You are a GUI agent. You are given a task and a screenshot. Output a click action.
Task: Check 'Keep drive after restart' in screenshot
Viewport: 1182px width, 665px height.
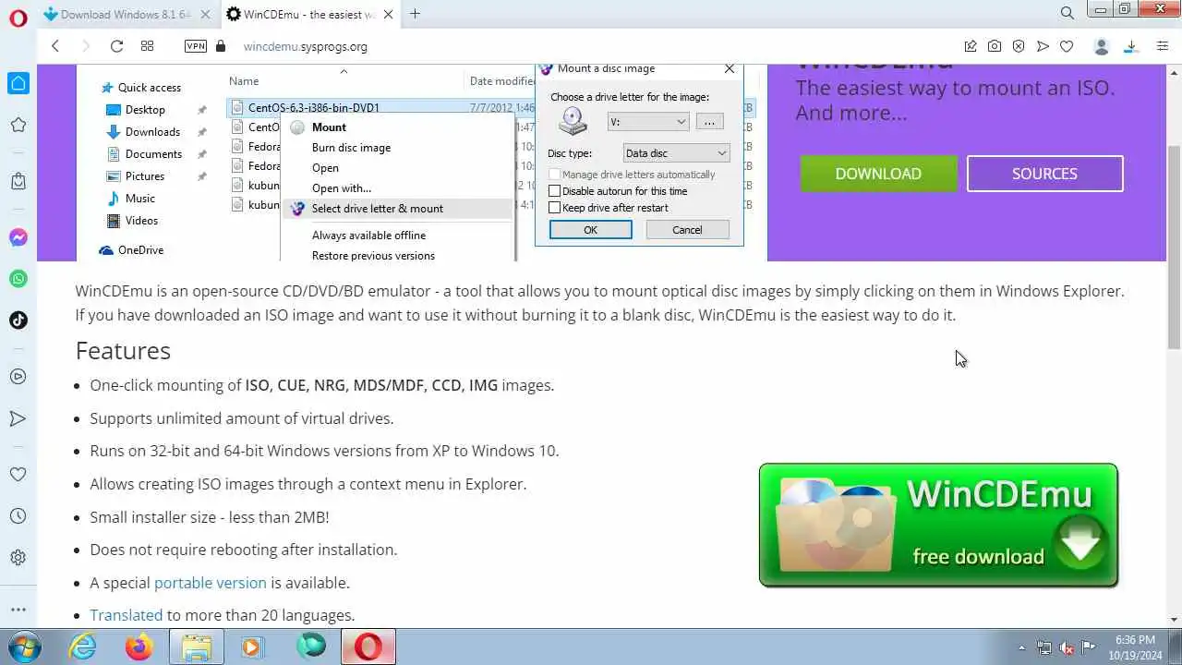(555, 208)
